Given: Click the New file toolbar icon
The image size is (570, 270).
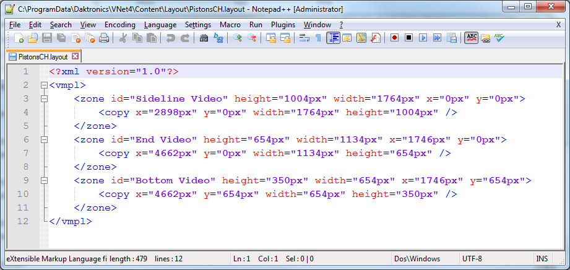Looking at the screenshot, I should (19, 38).
